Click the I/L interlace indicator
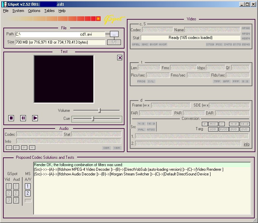 [x=151, y=81]
